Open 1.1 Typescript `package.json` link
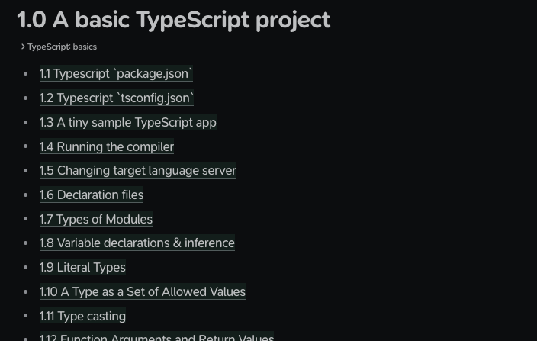 click(x=116, y=73)
